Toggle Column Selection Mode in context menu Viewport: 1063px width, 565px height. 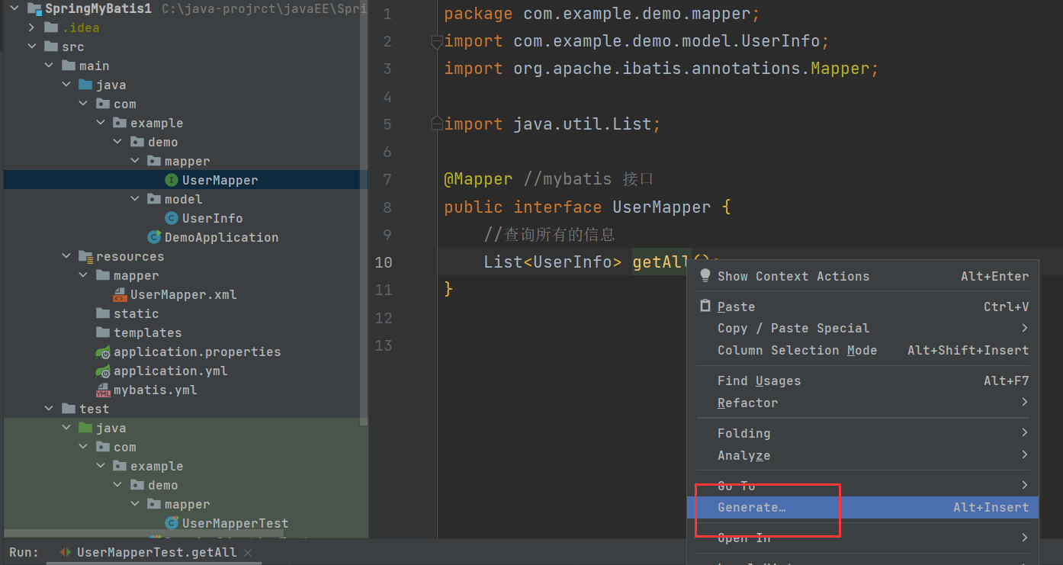coord(863,350)
